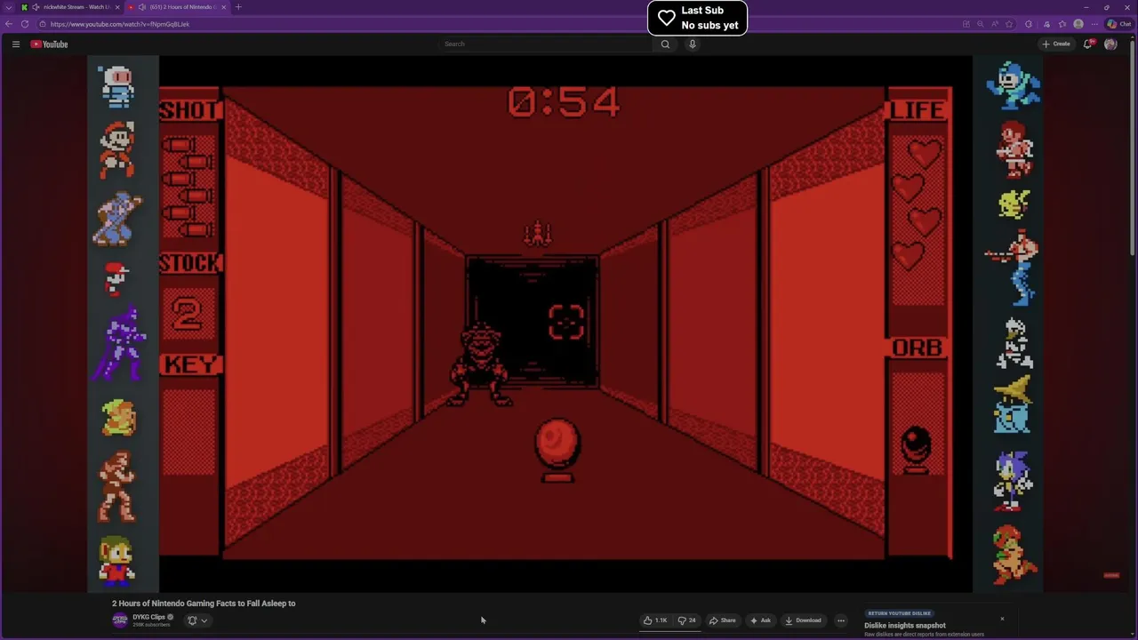Open browser extensions puzzle icon
Image resolution: width=1138 pixels, height=640 pixels.
click(x=1029, y=24)
